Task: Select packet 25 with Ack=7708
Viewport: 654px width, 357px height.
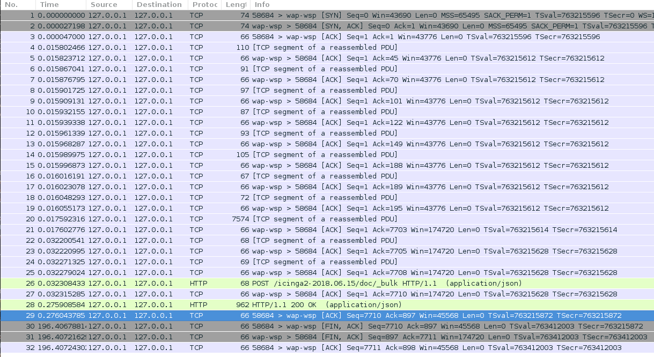Action: tap(327, 272)
